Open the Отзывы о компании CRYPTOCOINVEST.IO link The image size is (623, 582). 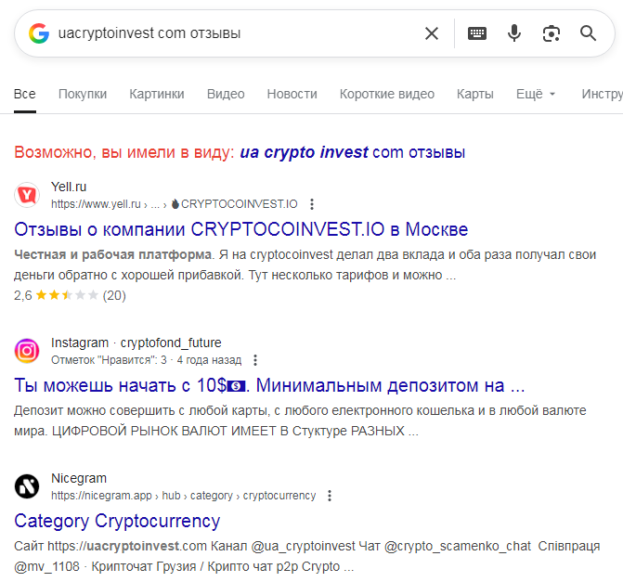coord(241,229)
